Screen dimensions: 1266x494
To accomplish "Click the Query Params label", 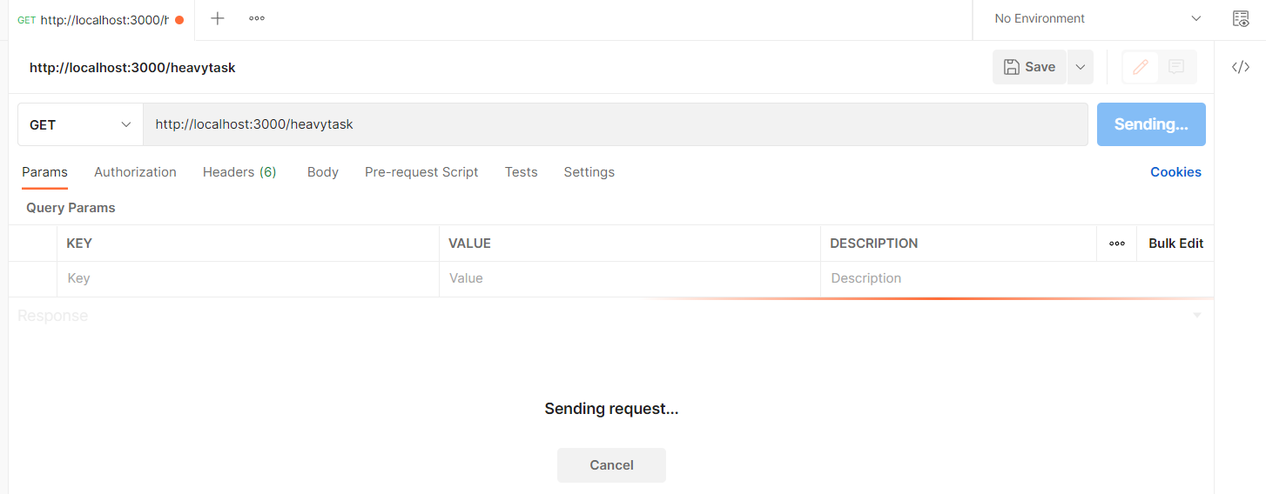I will (x=71, y=208).
